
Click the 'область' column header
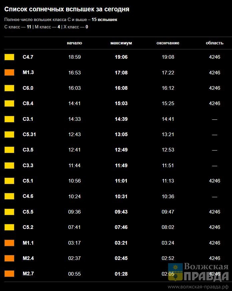[x=215, y=43]
